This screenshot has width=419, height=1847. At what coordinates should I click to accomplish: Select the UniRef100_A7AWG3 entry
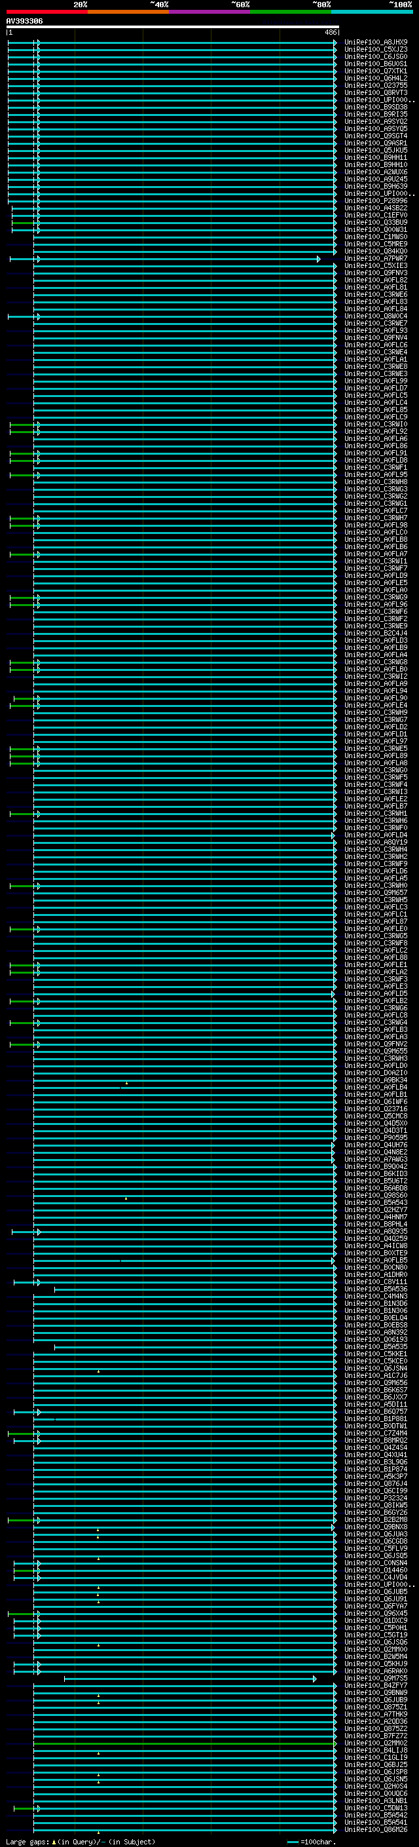tap(376, 1160)
